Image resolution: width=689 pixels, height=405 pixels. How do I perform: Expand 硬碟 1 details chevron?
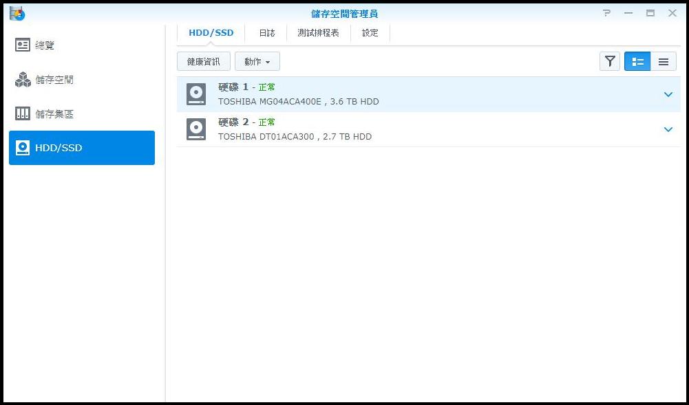coord(668,94)
